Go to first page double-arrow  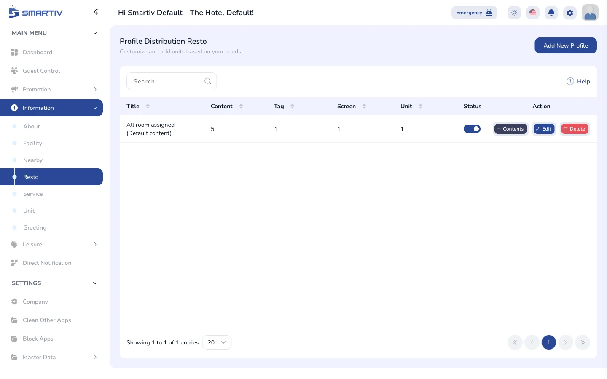tap(515, 342)
